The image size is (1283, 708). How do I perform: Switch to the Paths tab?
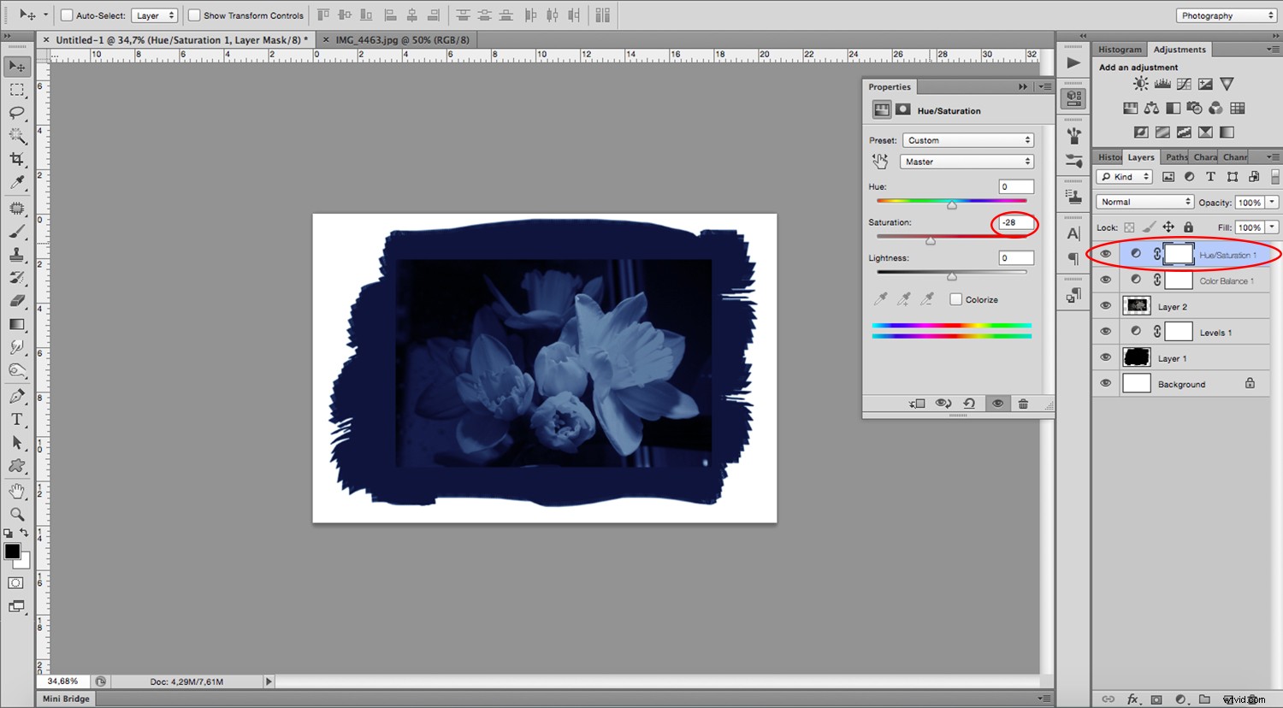point(1175,156)
